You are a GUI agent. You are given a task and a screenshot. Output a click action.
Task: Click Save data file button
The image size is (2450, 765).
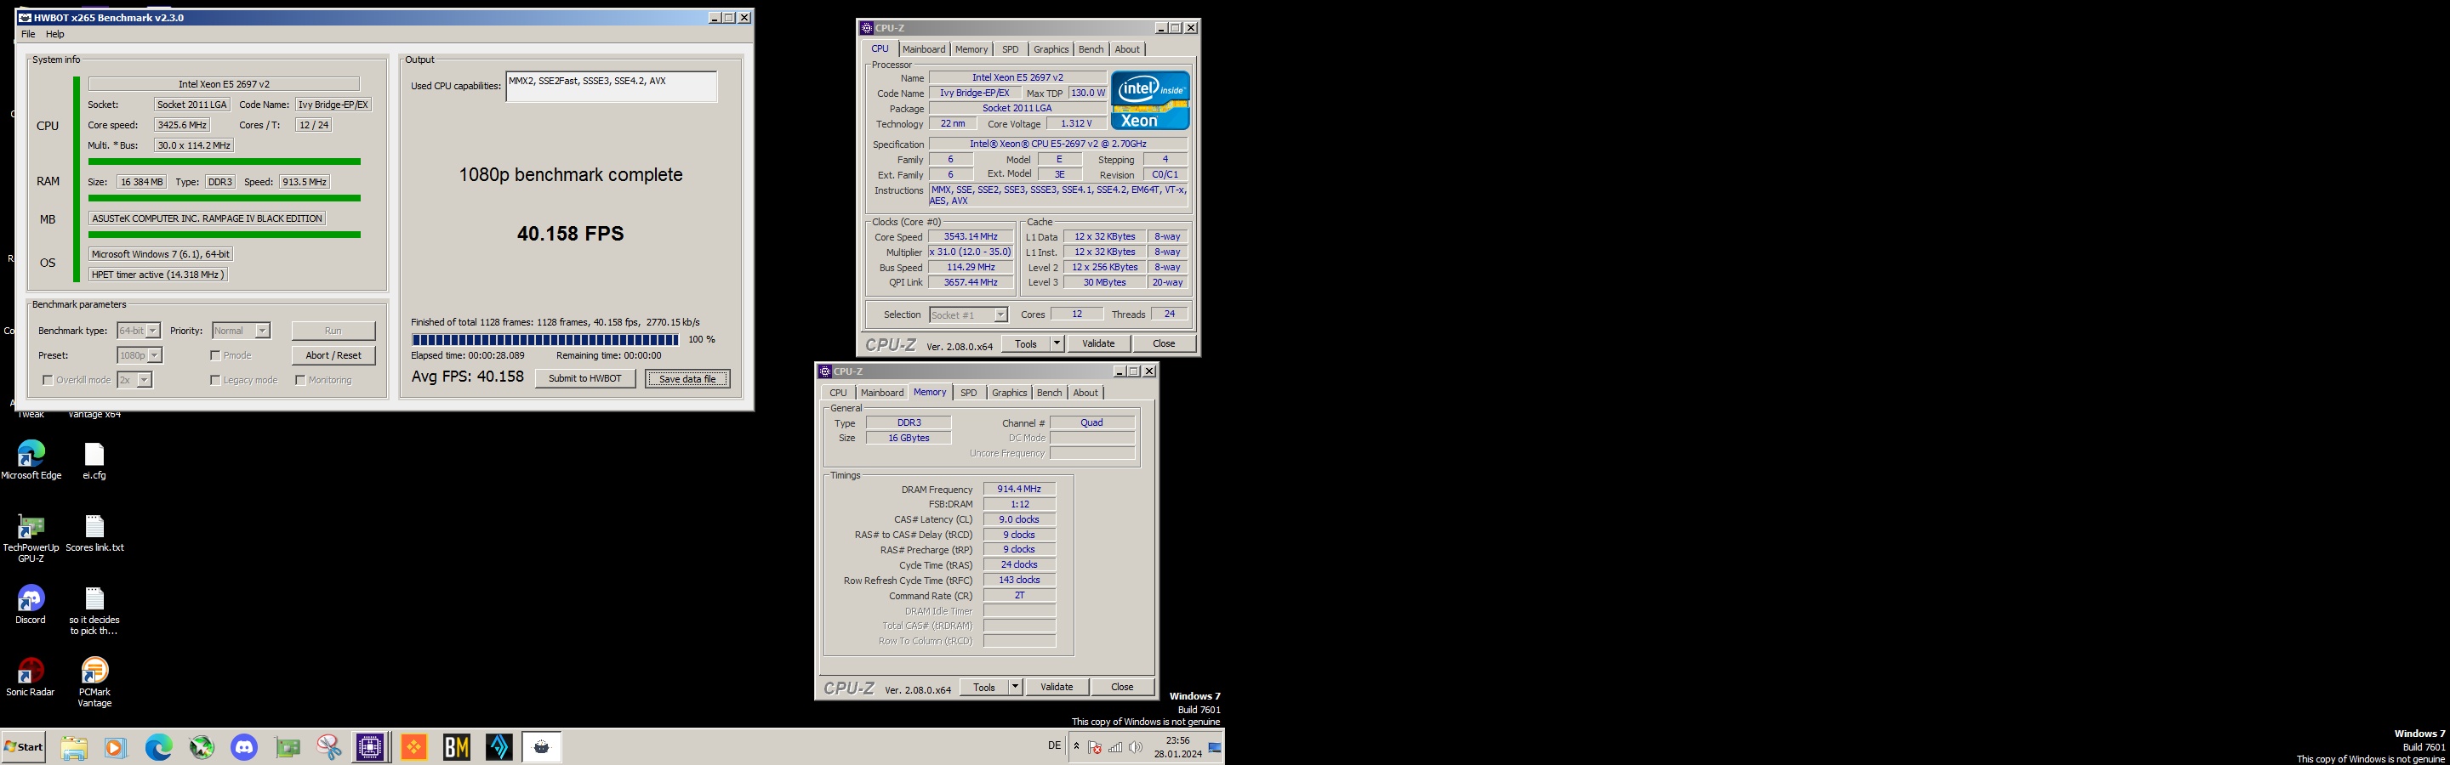687,378
